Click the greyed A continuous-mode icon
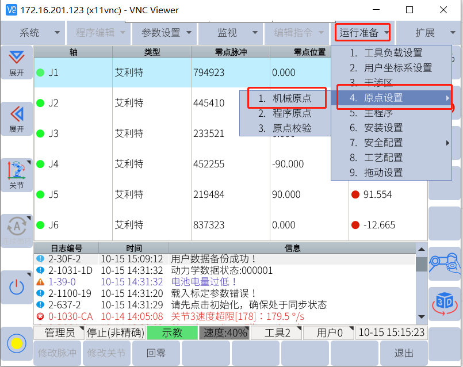The height and width of the screenshot is (367, 463). pyautogui.click(x=16, y=230)
